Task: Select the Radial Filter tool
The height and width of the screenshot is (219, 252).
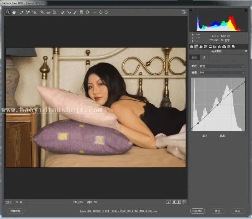Action: click(x=88, y=12)
